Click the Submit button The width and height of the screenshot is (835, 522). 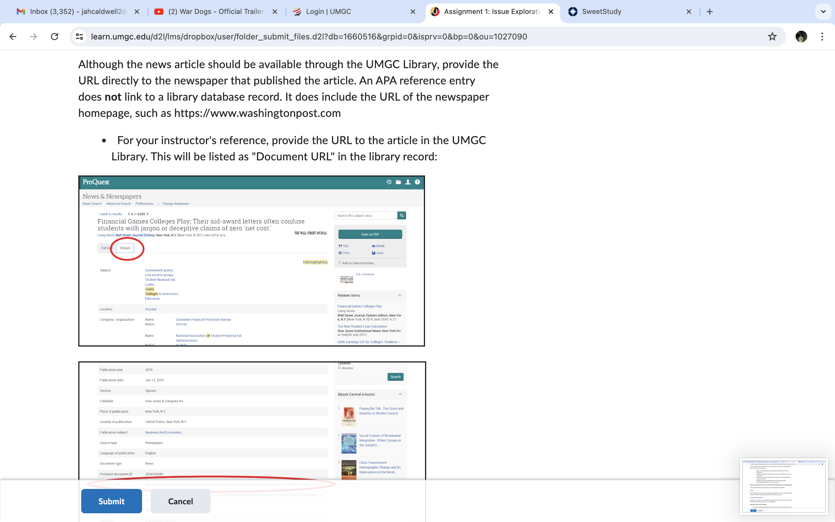click(111, 501)
